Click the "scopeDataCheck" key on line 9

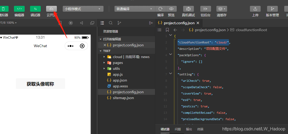195,87
